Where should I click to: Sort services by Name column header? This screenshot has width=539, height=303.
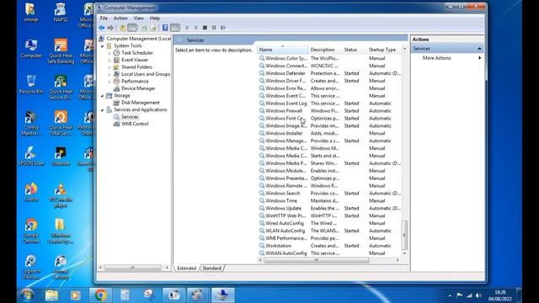(283, 50)
